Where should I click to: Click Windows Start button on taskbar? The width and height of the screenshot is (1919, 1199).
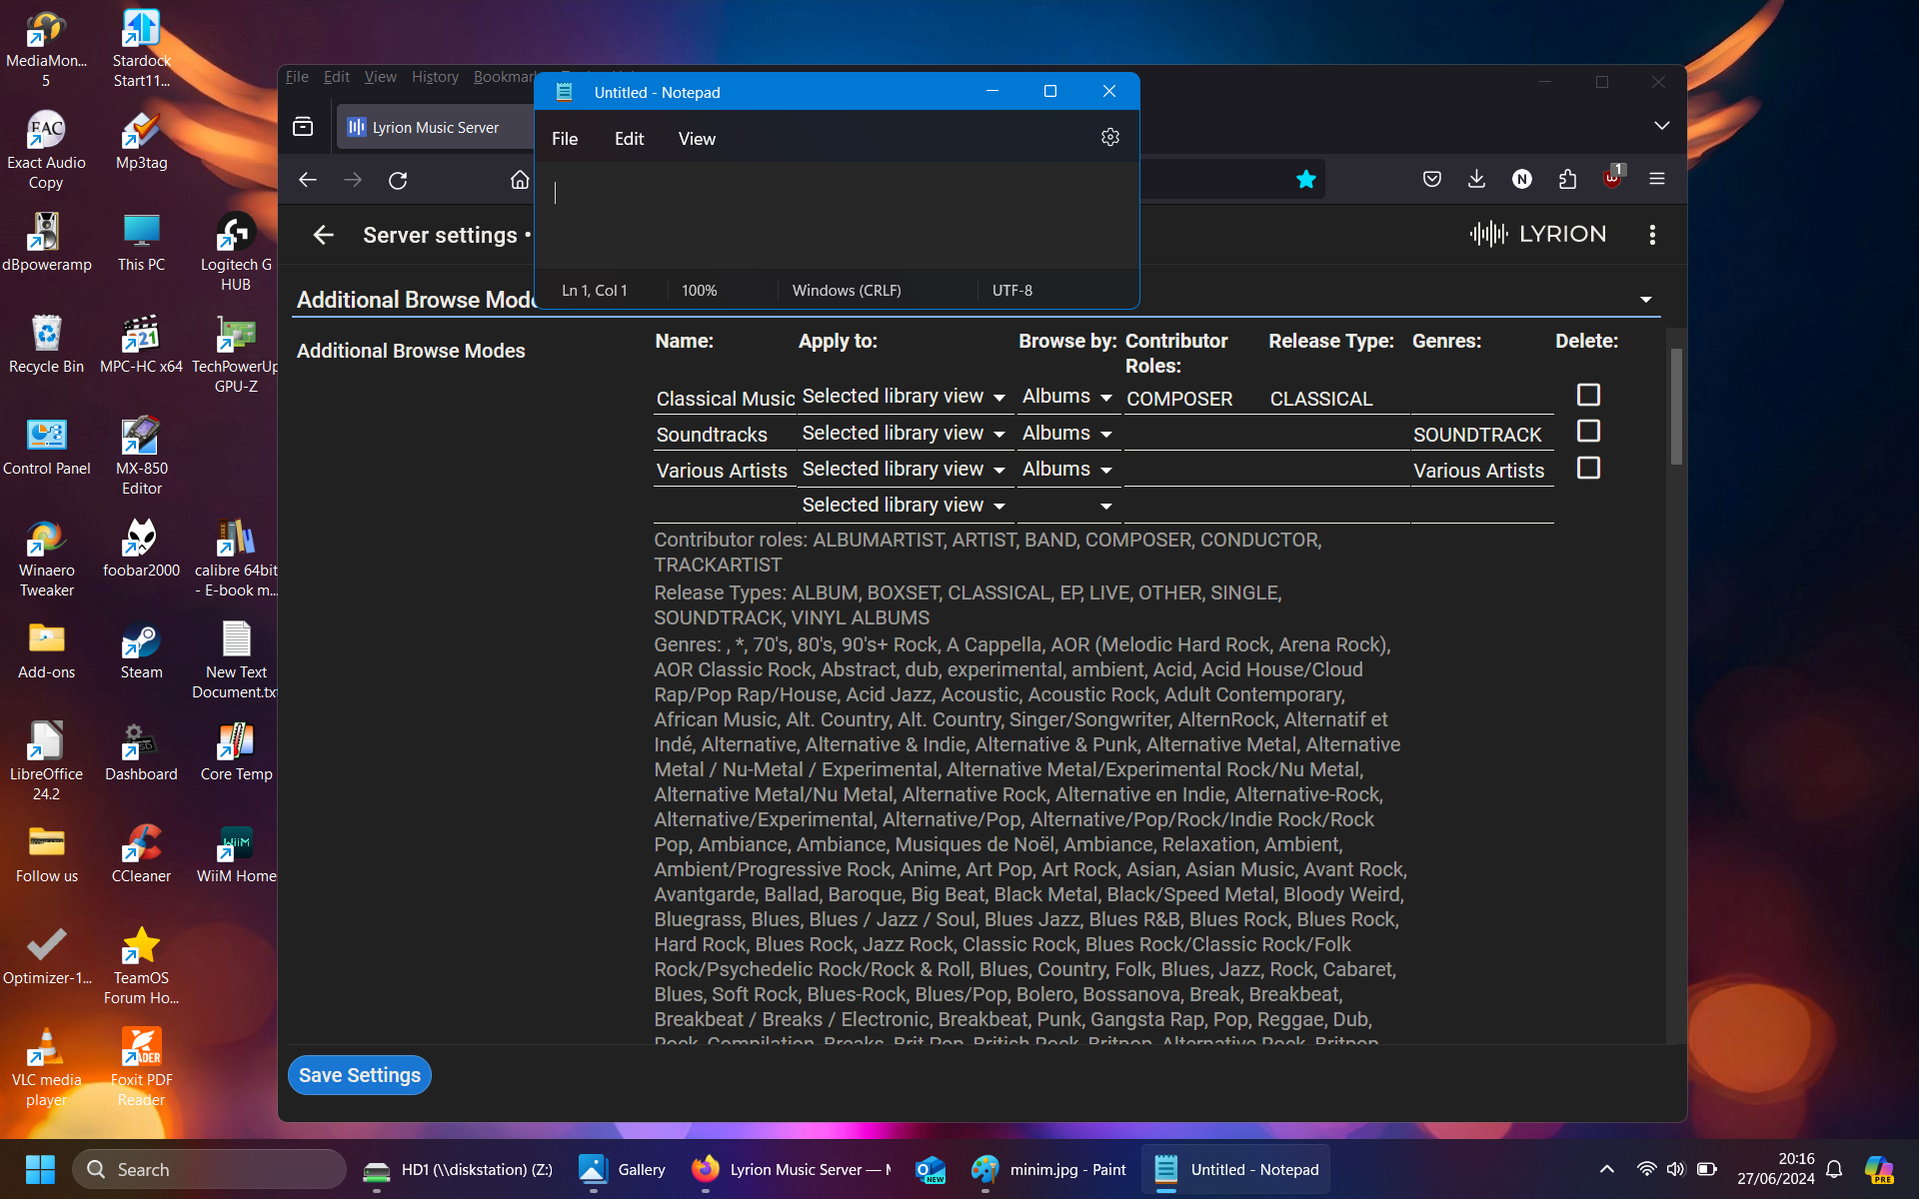(40, 1169)
